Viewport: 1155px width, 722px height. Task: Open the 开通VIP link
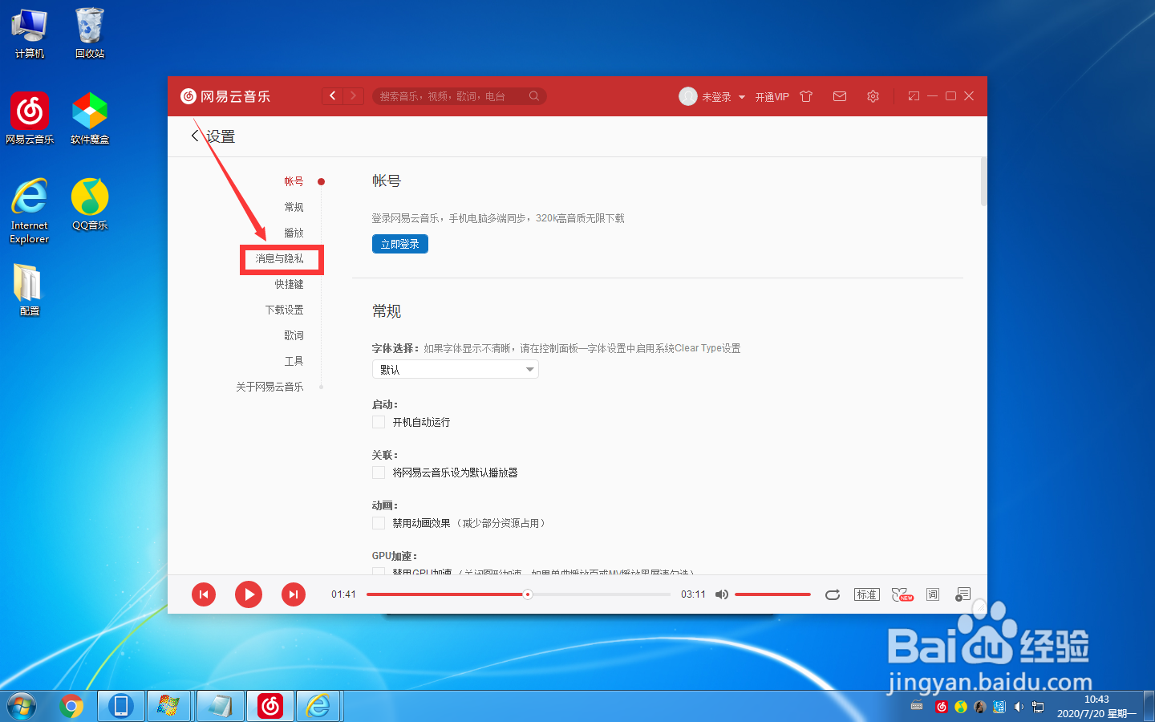pos(772,97)
